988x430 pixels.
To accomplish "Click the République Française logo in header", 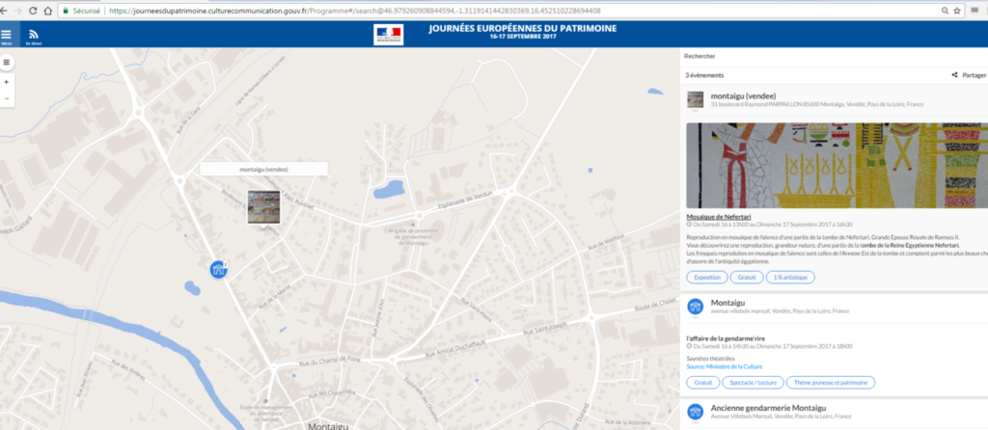I will click(x=388, y=35).
